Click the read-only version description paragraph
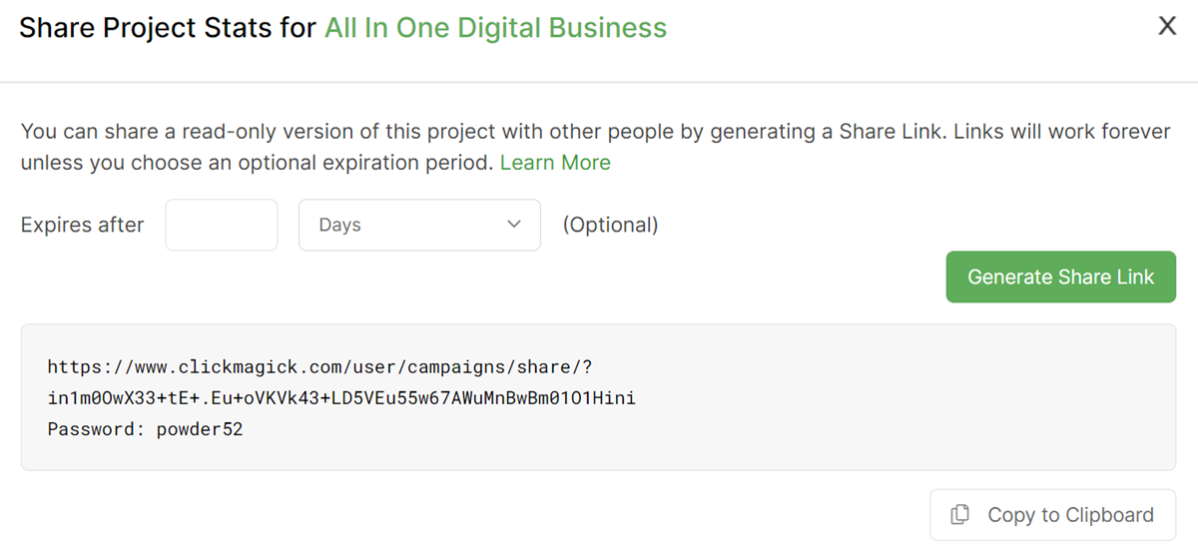Image resolution: width=1198 pixels, height=559 pixels. click(595, 132)
